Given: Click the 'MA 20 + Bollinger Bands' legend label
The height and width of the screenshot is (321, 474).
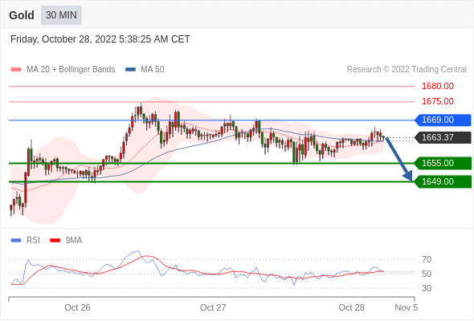Looking at the screenshot, I should pyautogui.click(x=71, y=70).
